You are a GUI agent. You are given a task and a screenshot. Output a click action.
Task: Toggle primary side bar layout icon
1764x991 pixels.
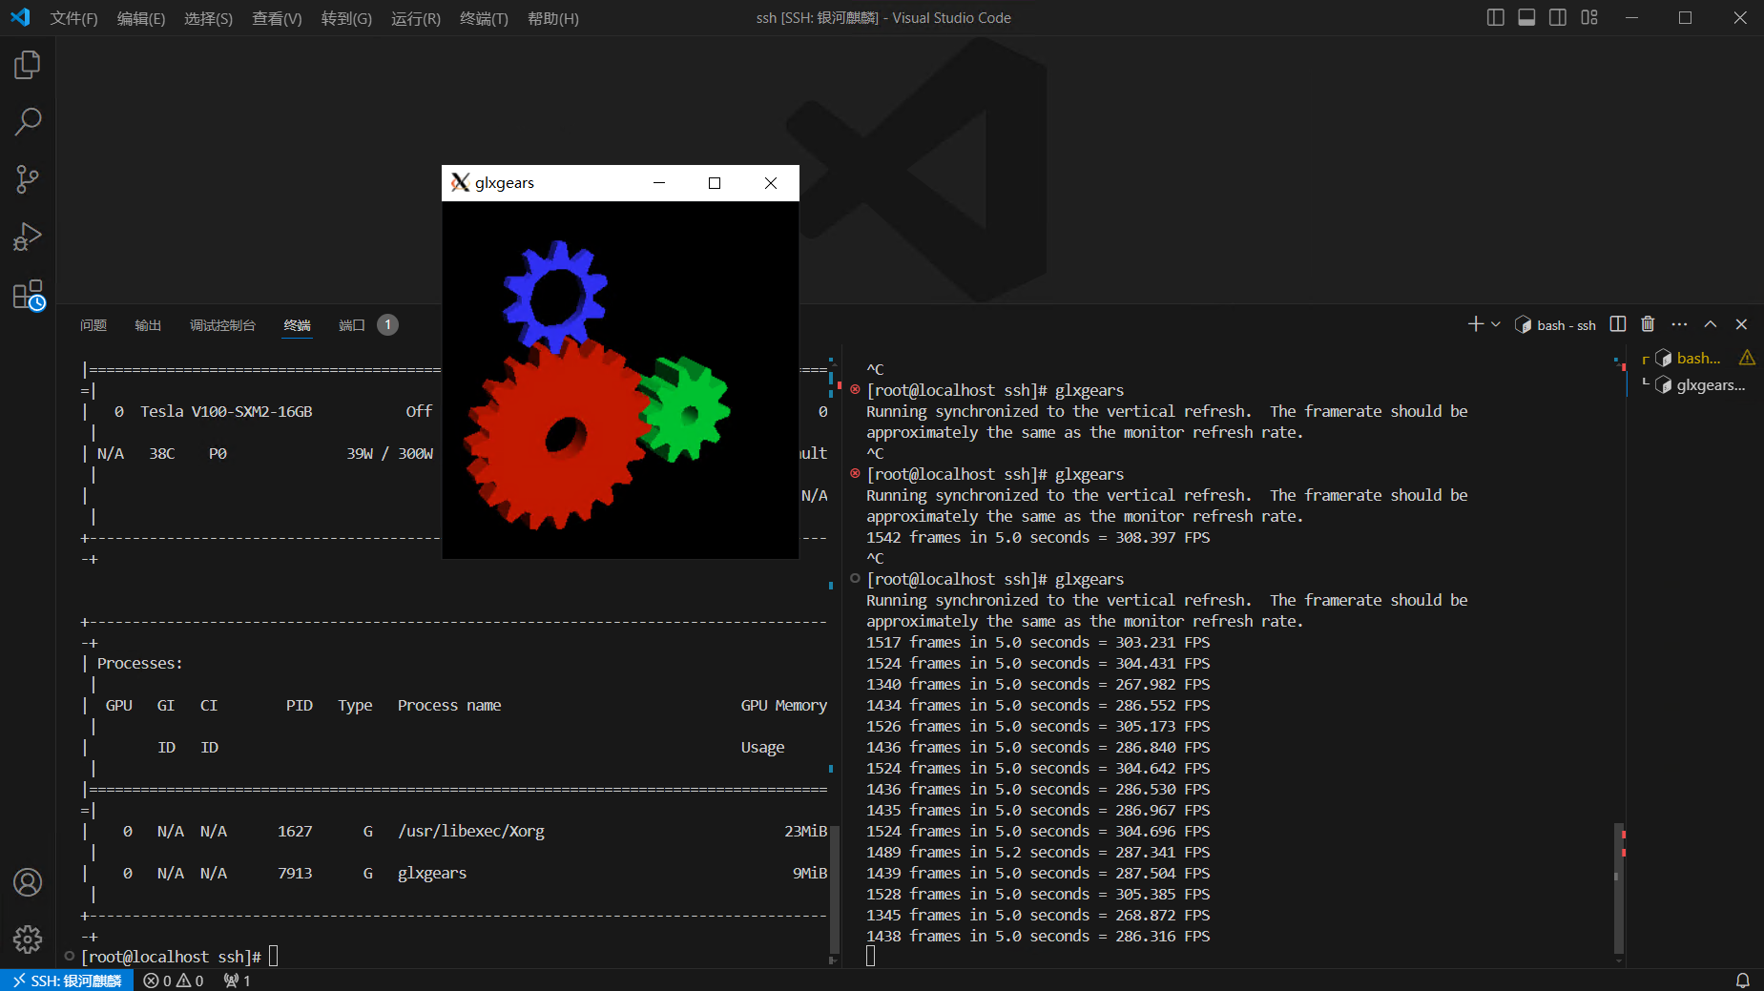tap(1496, 18)
